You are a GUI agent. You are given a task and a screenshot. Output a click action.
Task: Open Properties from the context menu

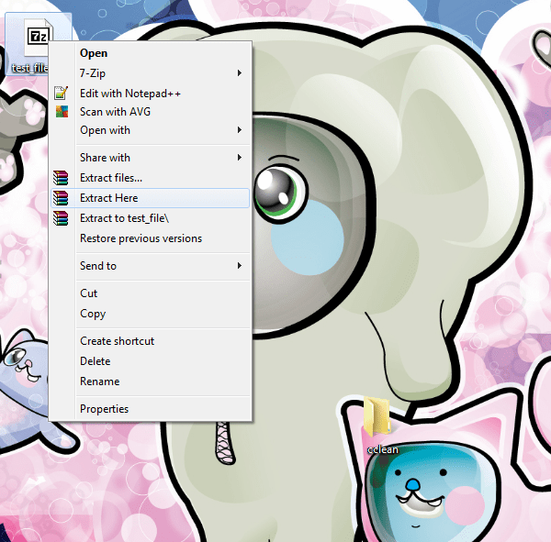[151, 409]
